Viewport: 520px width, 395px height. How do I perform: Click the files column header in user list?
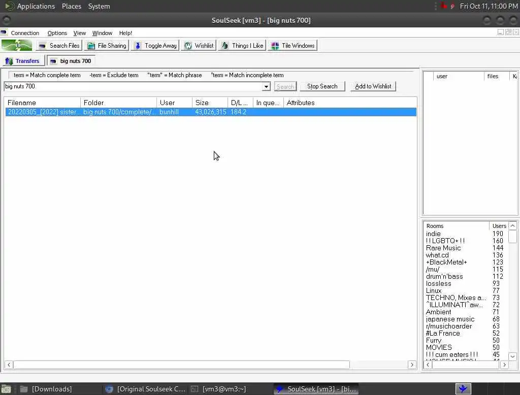(x=497, y=76)
